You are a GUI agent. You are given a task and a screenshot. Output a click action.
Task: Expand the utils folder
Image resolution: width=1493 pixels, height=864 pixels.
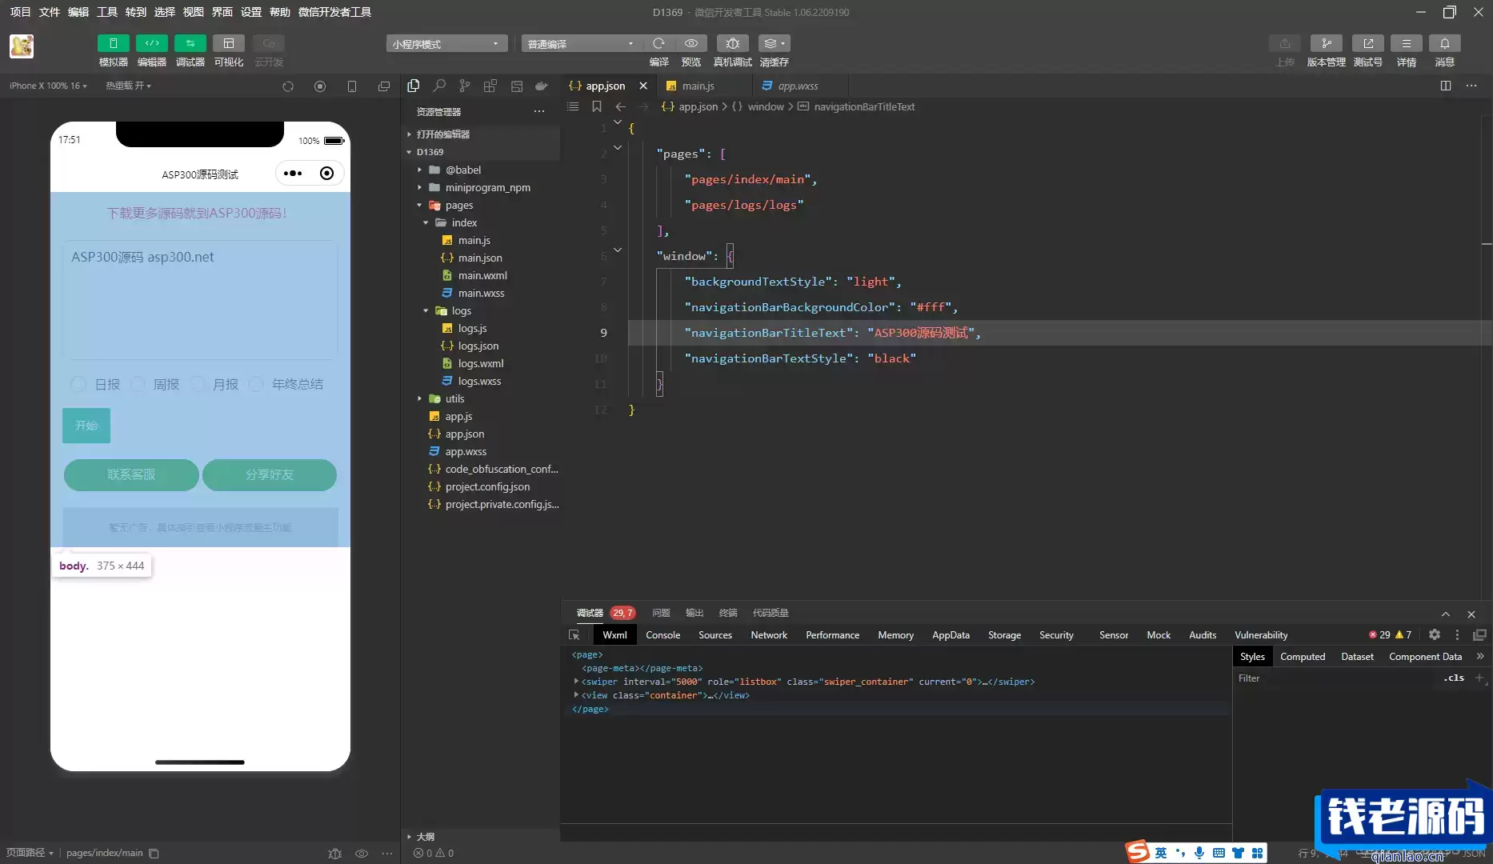click(419, 398)
